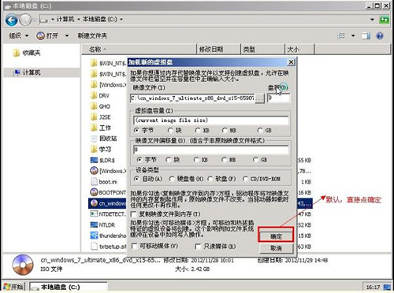Open the help question mark icon
Screen dimensions: 394x293
coord(380,35)
